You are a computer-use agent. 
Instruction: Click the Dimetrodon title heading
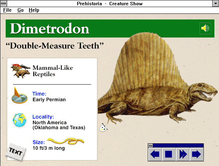click(50, 29)
